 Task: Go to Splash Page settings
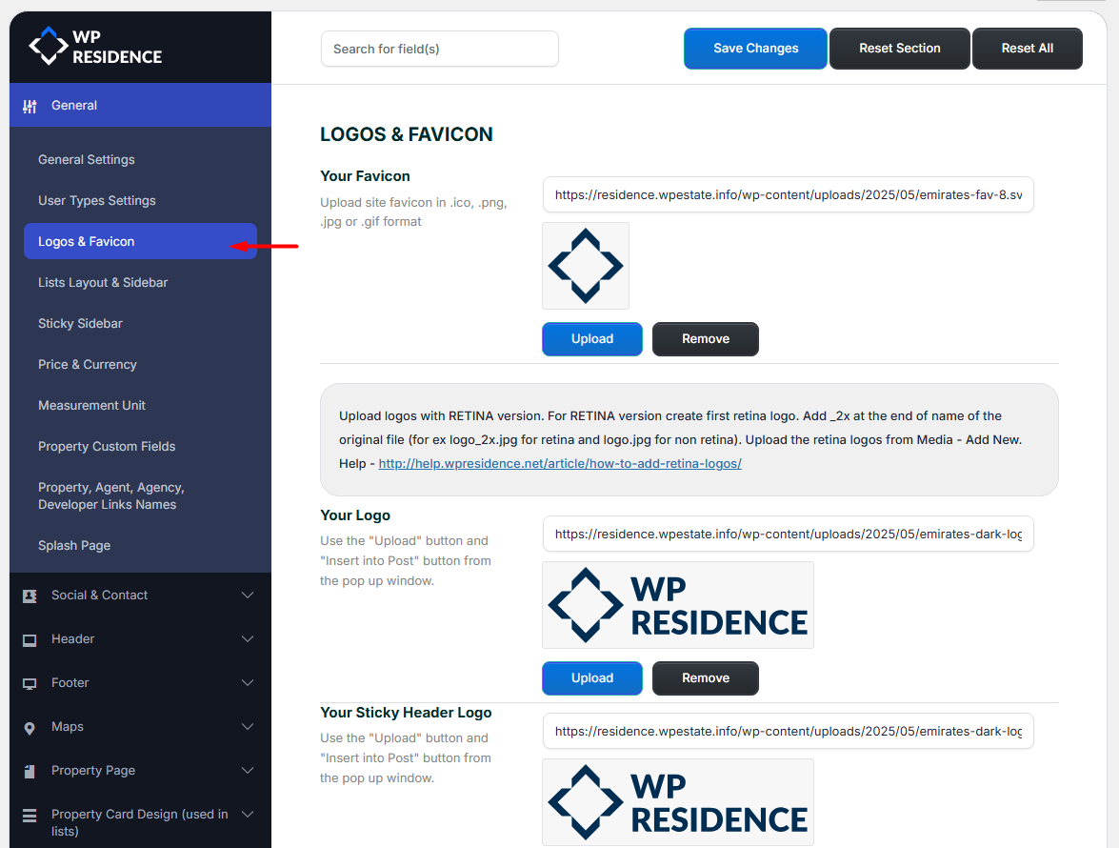pos(74,546)
